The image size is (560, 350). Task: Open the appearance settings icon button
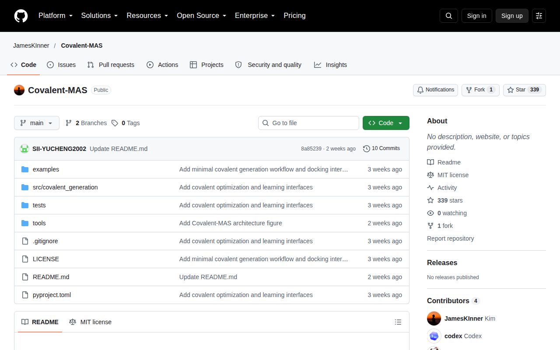point(539,16)
